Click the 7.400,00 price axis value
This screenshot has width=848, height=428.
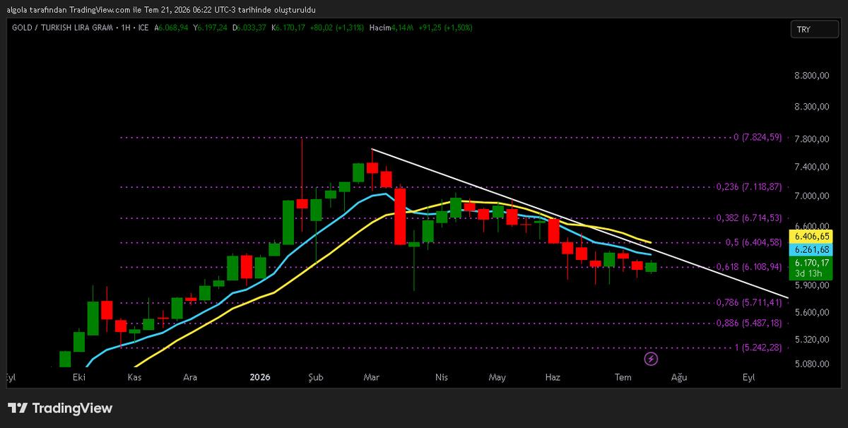coord(811,167)
